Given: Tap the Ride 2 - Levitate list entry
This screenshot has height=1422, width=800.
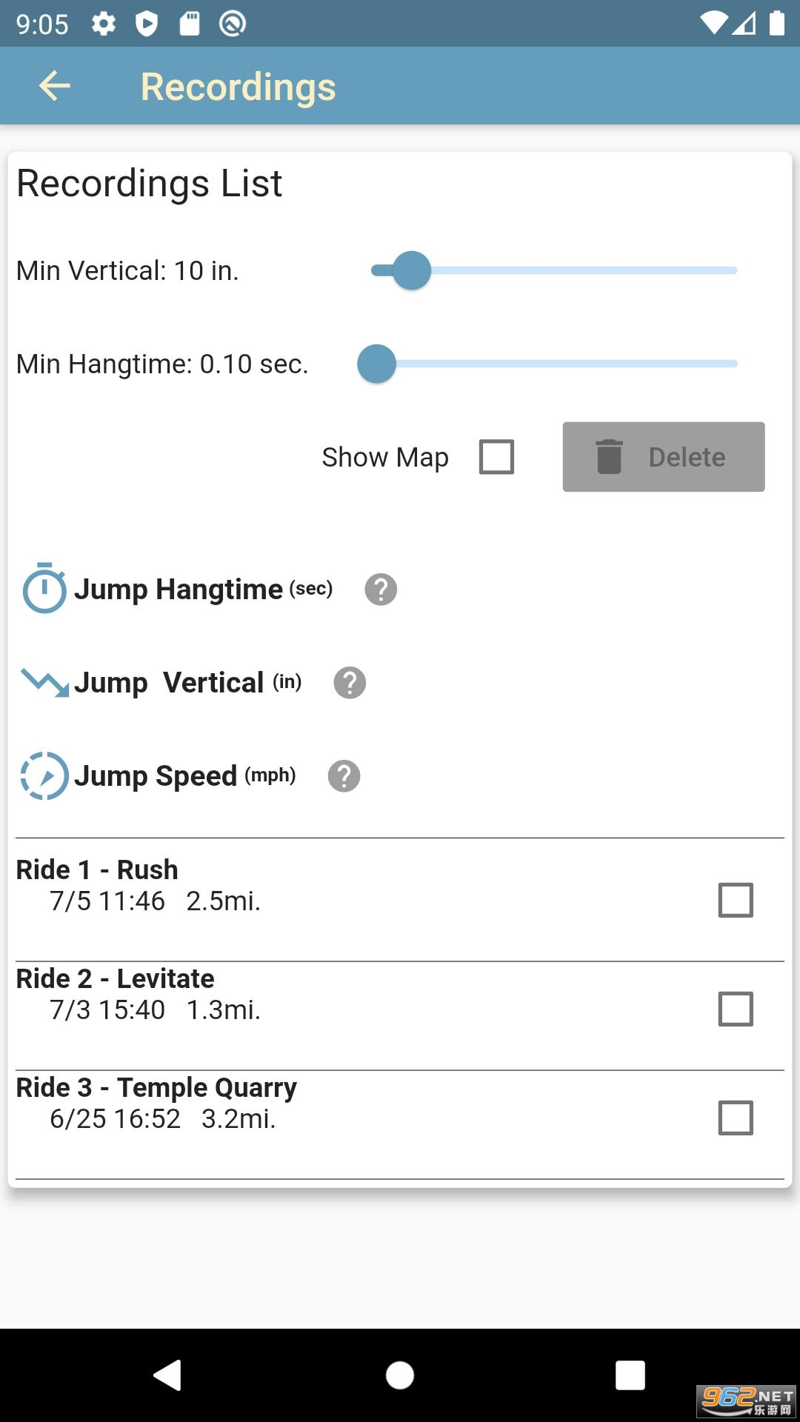Looking at the screenshot, I should coord(222,995).
